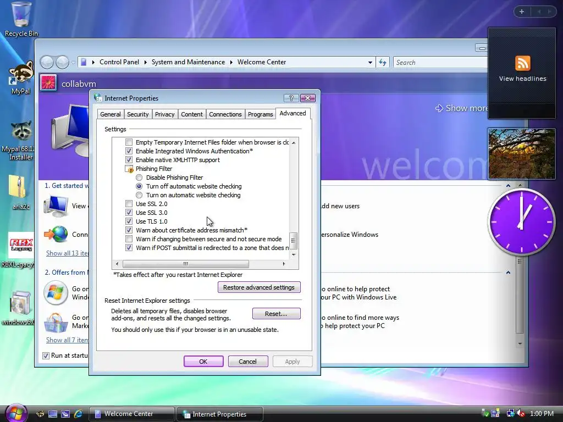Viewport: 563px width, 422px height.
Task: Click the RSS View headlines gadget icon
Action: [x=522, y=64]
